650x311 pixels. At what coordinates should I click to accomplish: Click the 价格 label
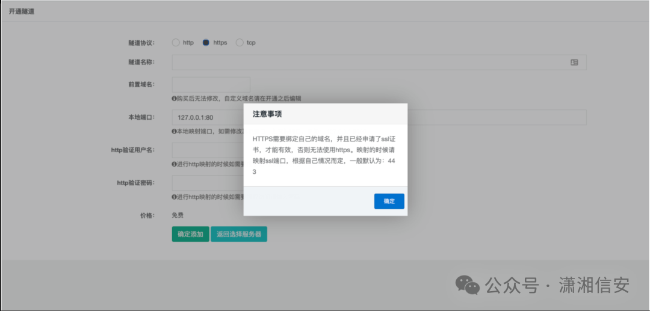click(x=147, y=215)
